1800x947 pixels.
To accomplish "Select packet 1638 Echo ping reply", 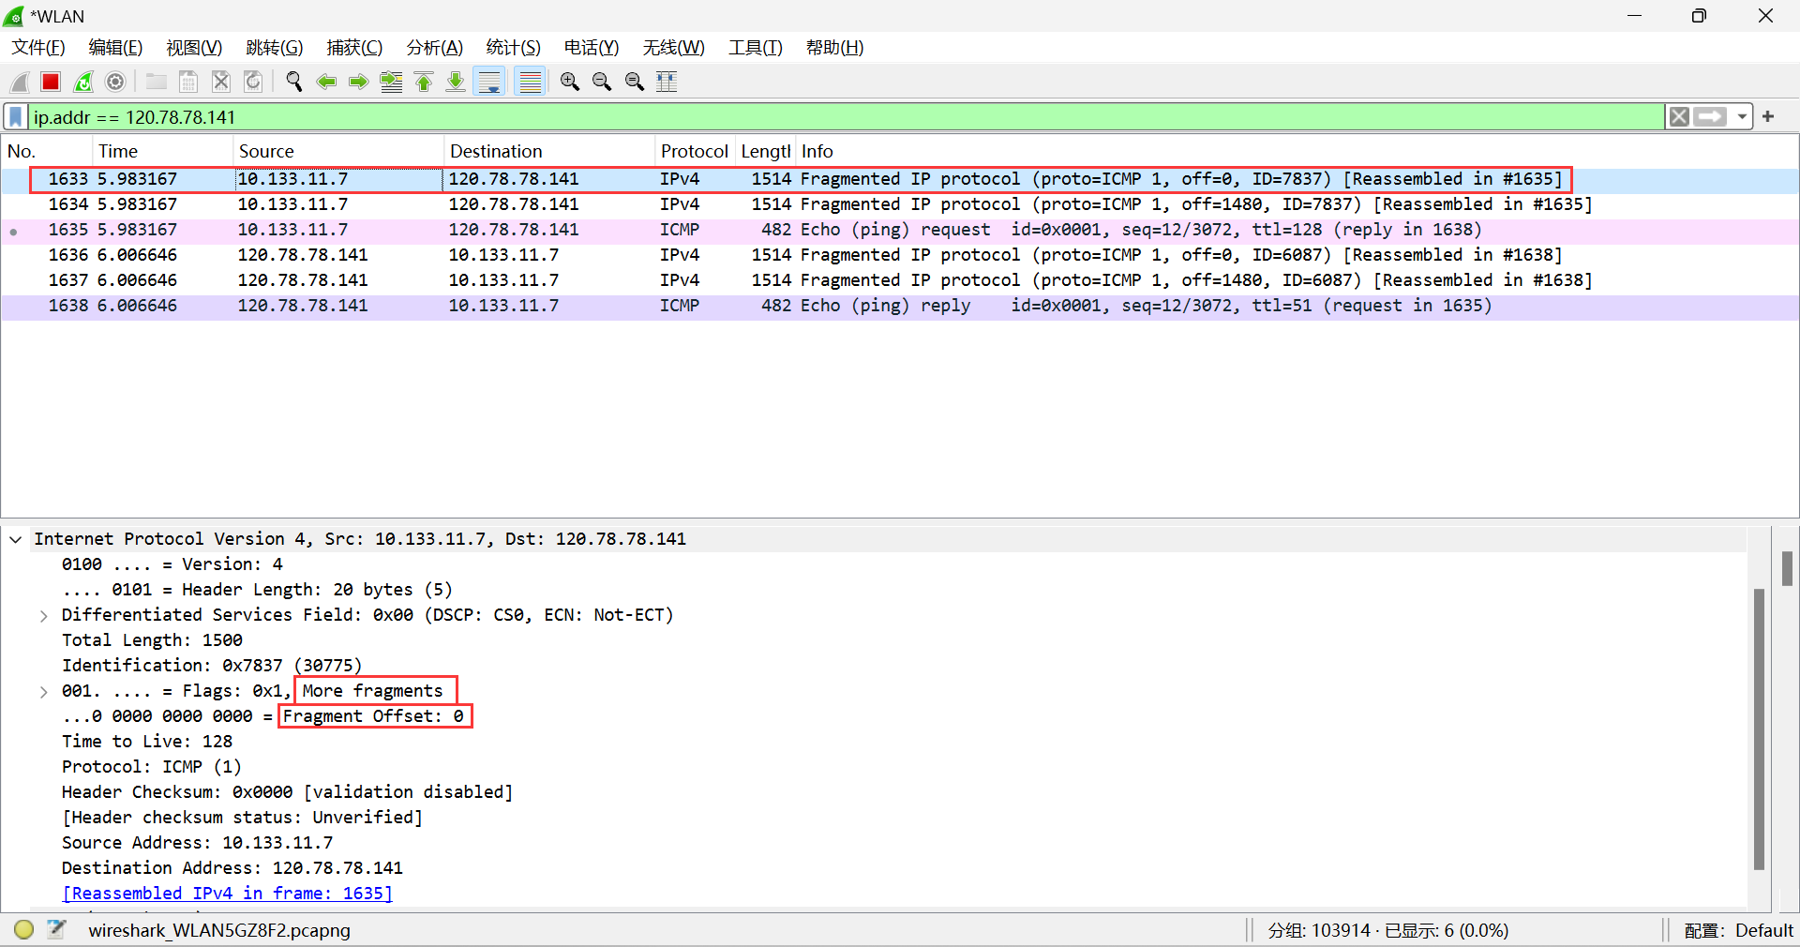I will (900, 306).
